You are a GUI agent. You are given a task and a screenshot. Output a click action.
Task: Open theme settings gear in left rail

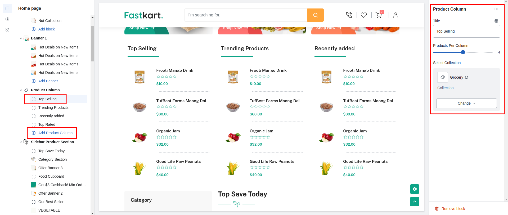click(x=7, y=19)
